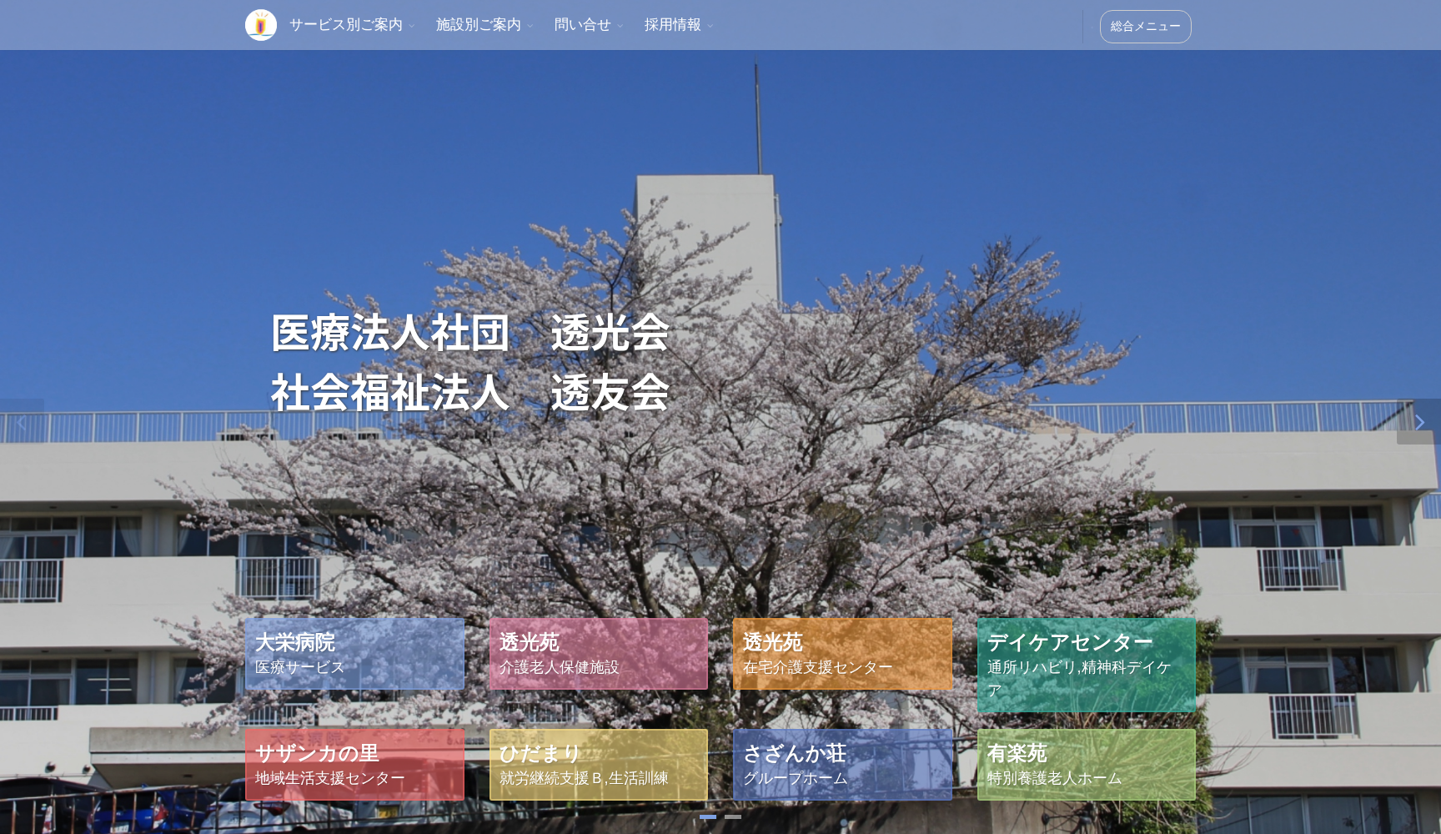Viewport: 1441px width, 834px height.
Task: Click the ひだまり 就労継続支援 card
Action: pos(598,765)
